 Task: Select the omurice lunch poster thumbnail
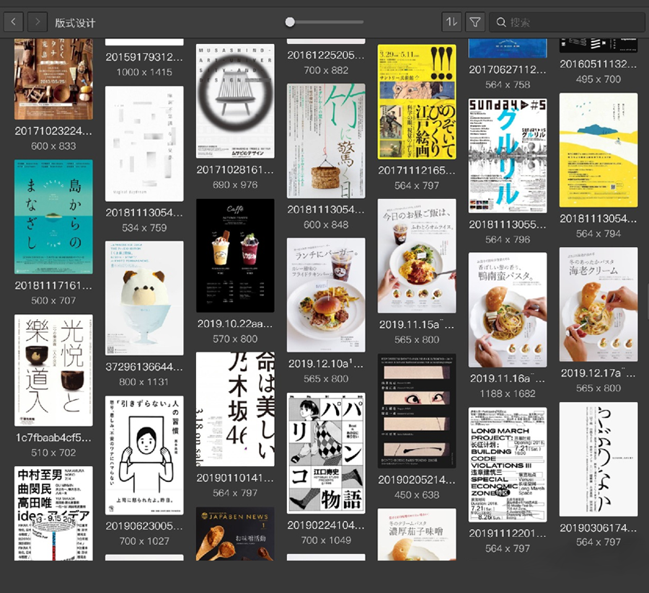(417, 256)
